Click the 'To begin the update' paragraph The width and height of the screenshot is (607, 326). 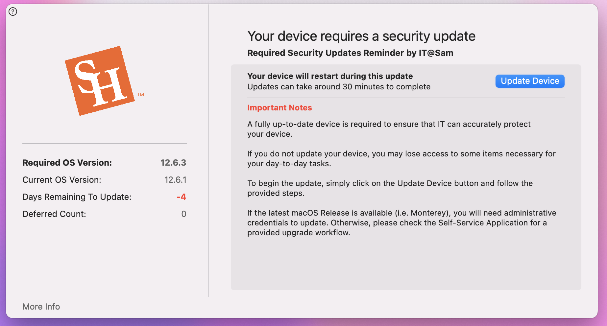390,188
